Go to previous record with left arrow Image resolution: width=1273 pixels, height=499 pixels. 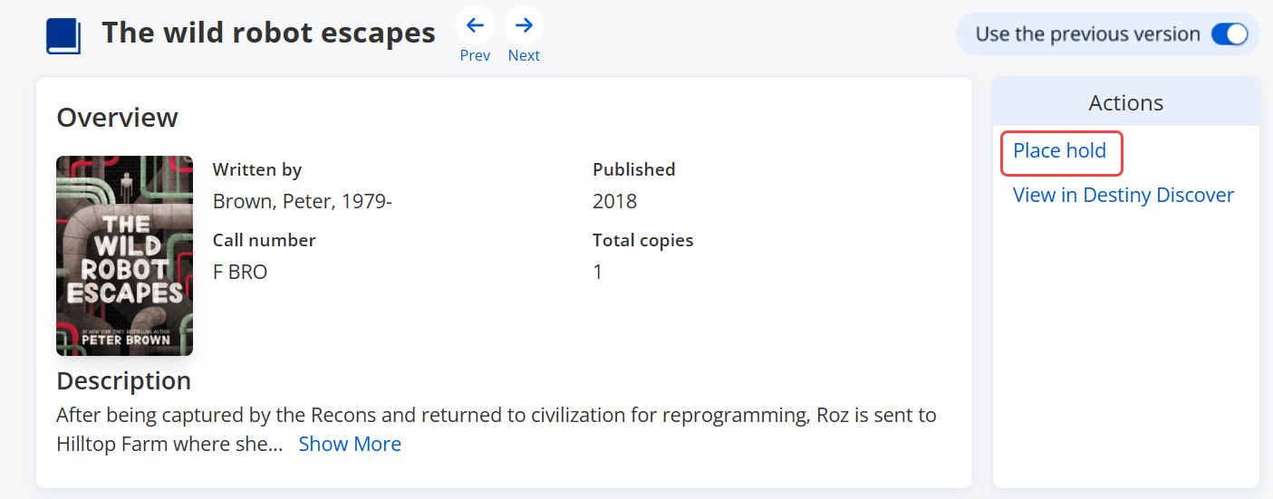(475, 25)
